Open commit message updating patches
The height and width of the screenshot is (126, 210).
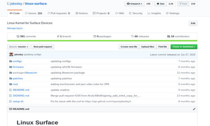pyautogui.click(x=61, y=78)
